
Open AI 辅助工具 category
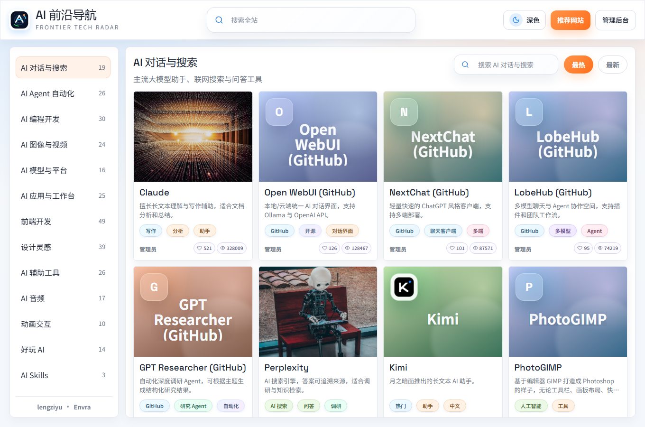click(63, 273)
